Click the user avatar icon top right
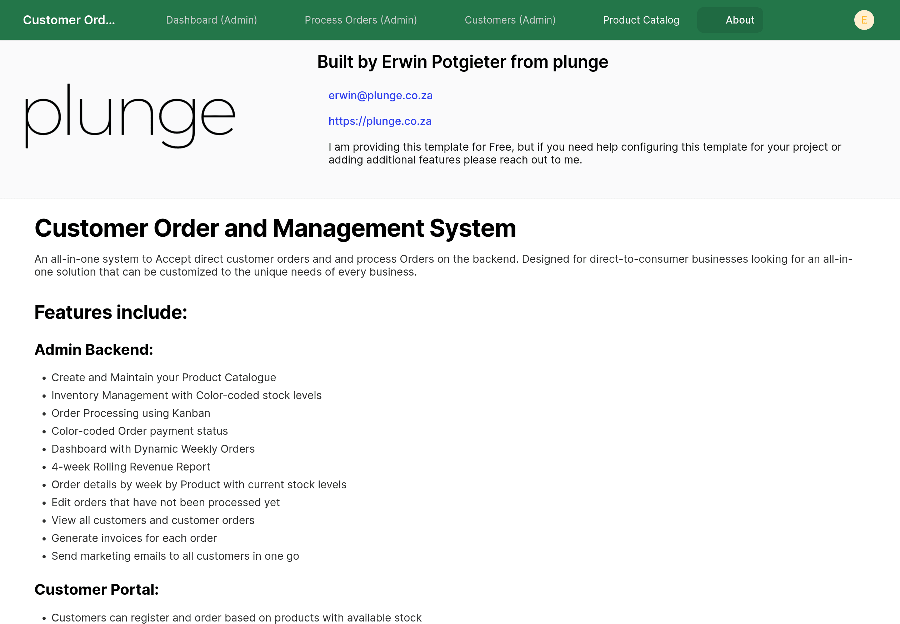 [x=864, y=20]
